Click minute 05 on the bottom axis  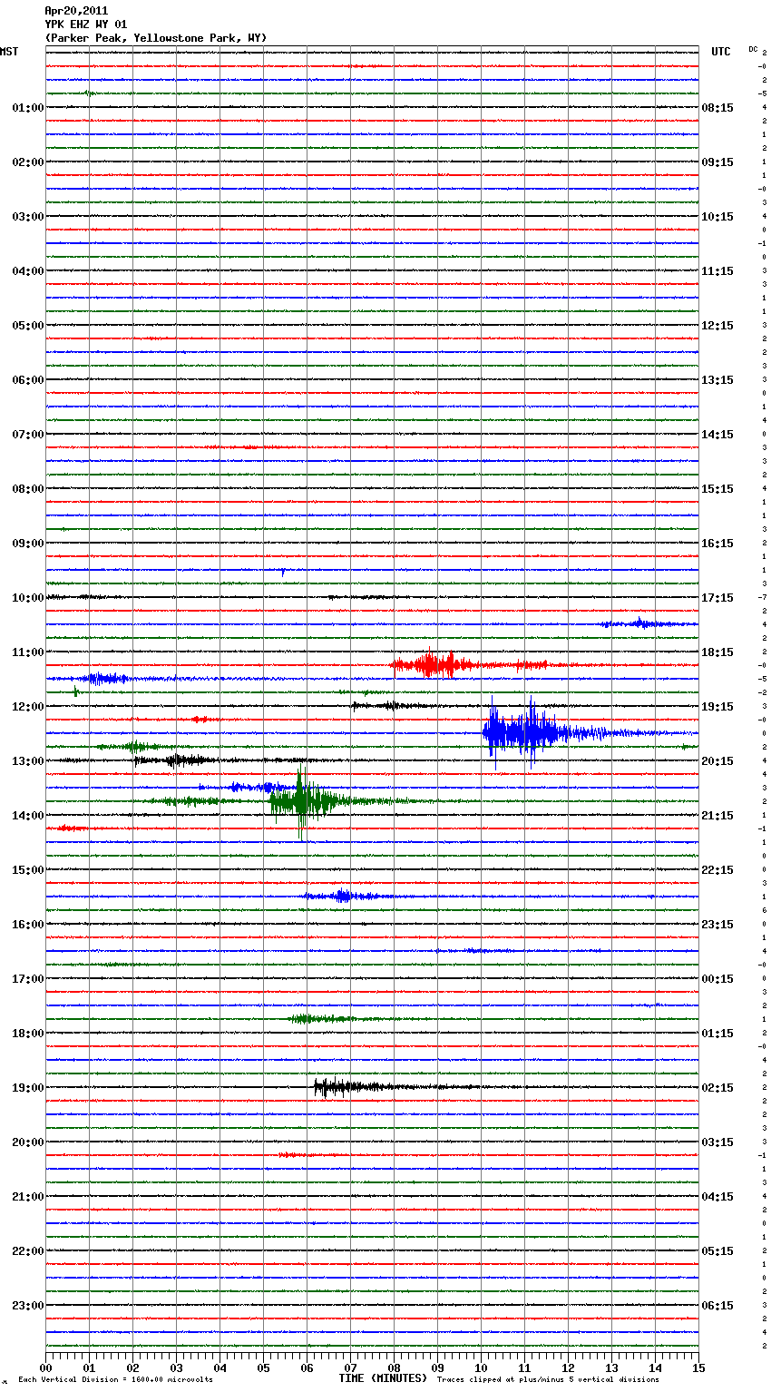pos(263,1367)
